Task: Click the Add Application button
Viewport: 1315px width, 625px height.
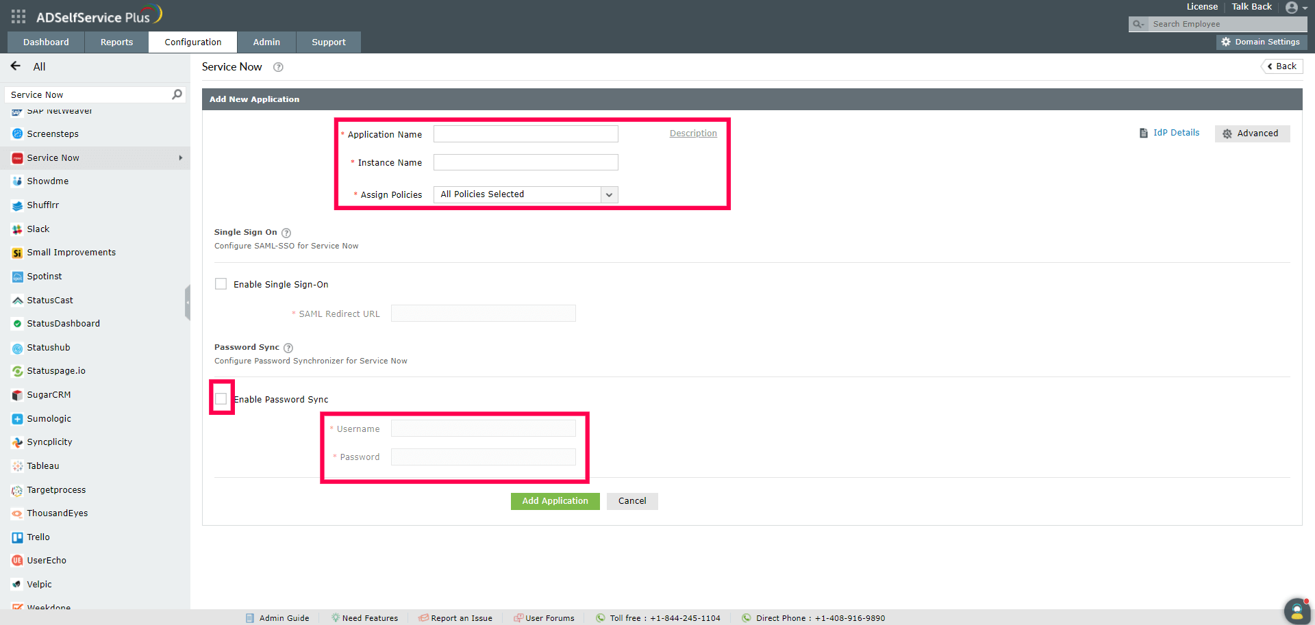Action: [555, 500]
